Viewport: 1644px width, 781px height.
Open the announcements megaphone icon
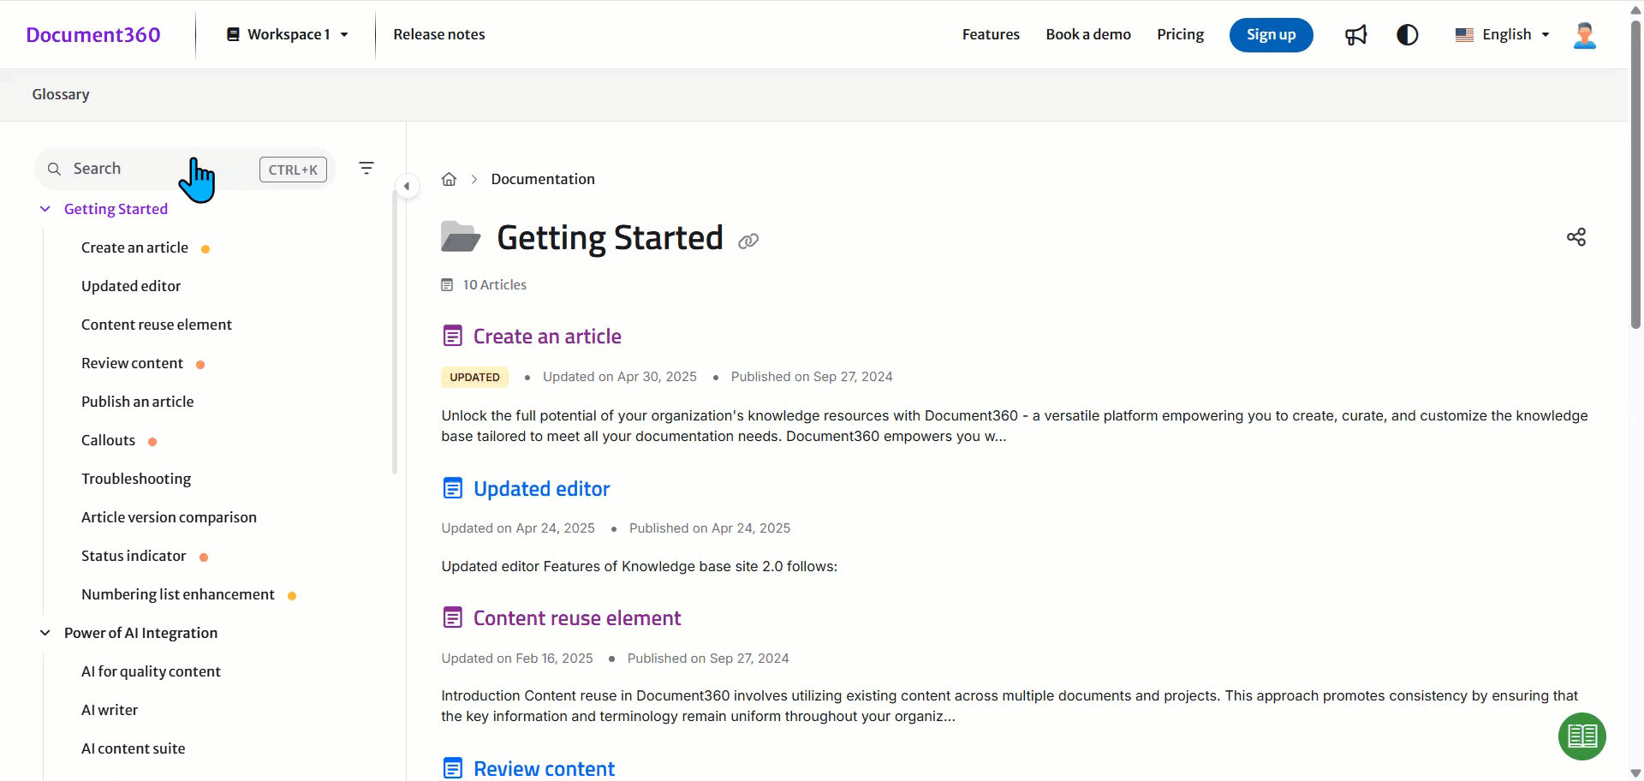[1355, 35]
